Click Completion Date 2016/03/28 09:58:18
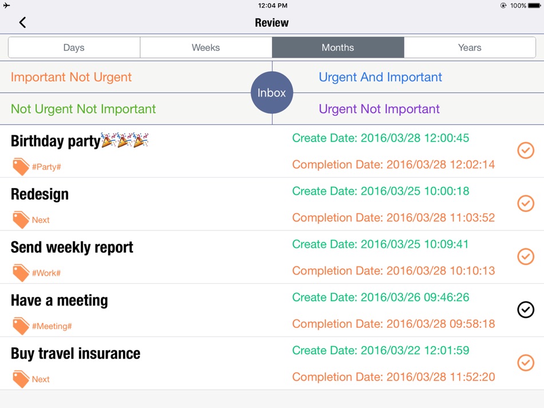The height and width of the screenshot is (408, 544). coord(393,324)
